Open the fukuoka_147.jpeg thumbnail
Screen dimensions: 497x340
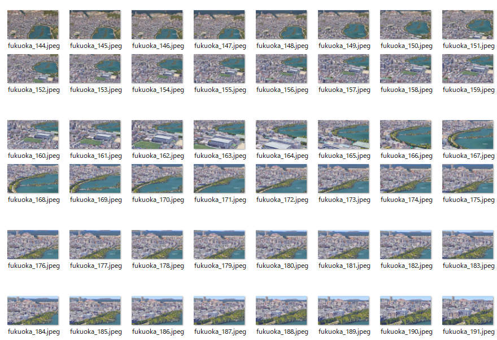point(219,24)
